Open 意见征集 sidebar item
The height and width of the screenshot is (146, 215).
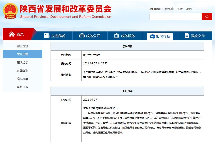click(x=23, y=79)
